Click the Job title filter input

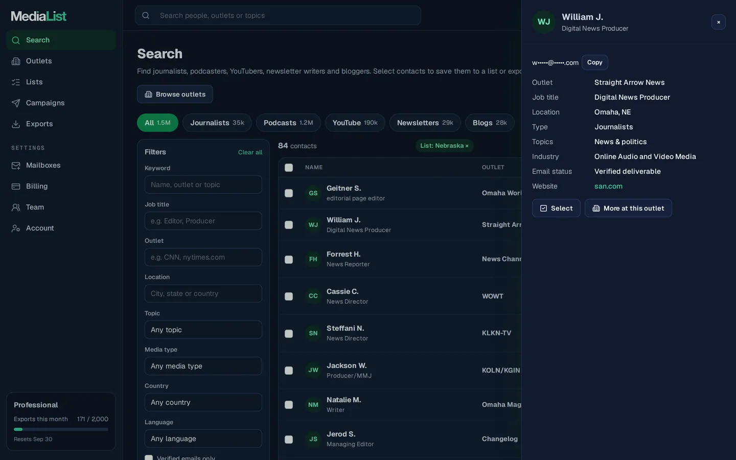click(203, 221)
